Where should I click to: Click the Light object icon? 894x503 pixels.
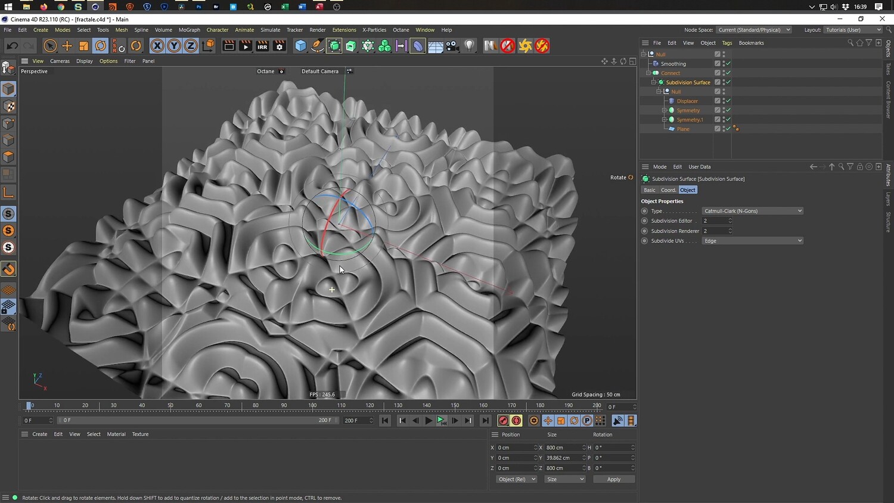[x=470, y=46]
